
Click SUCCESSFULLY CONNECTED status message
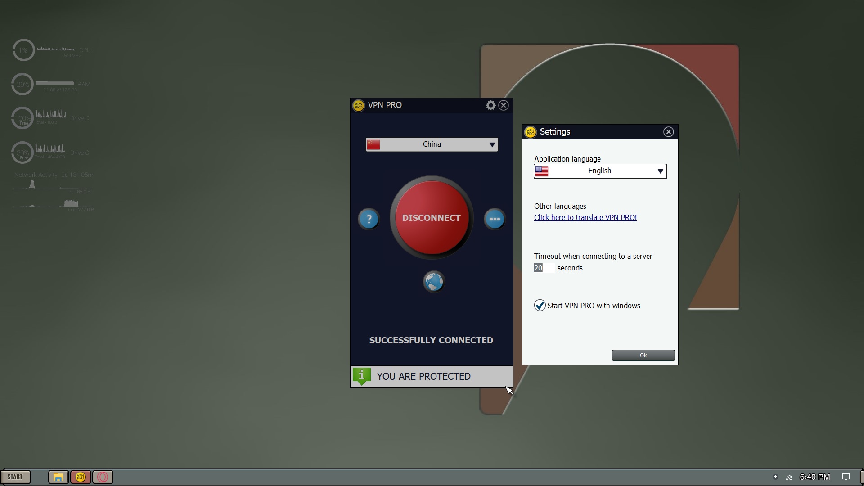click(x=431, y=340)
